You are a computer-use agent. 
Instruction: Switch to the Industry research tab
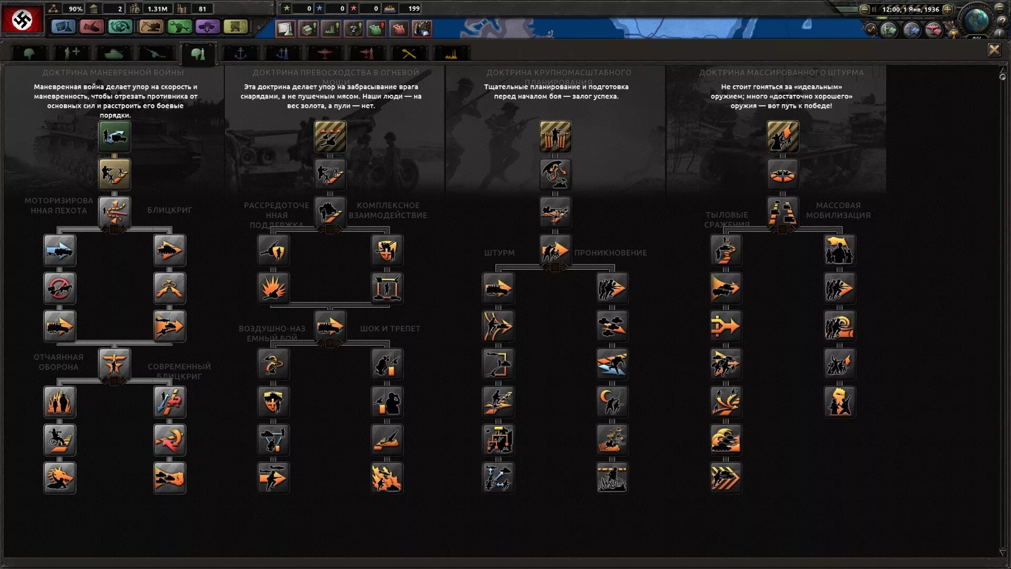451,53
